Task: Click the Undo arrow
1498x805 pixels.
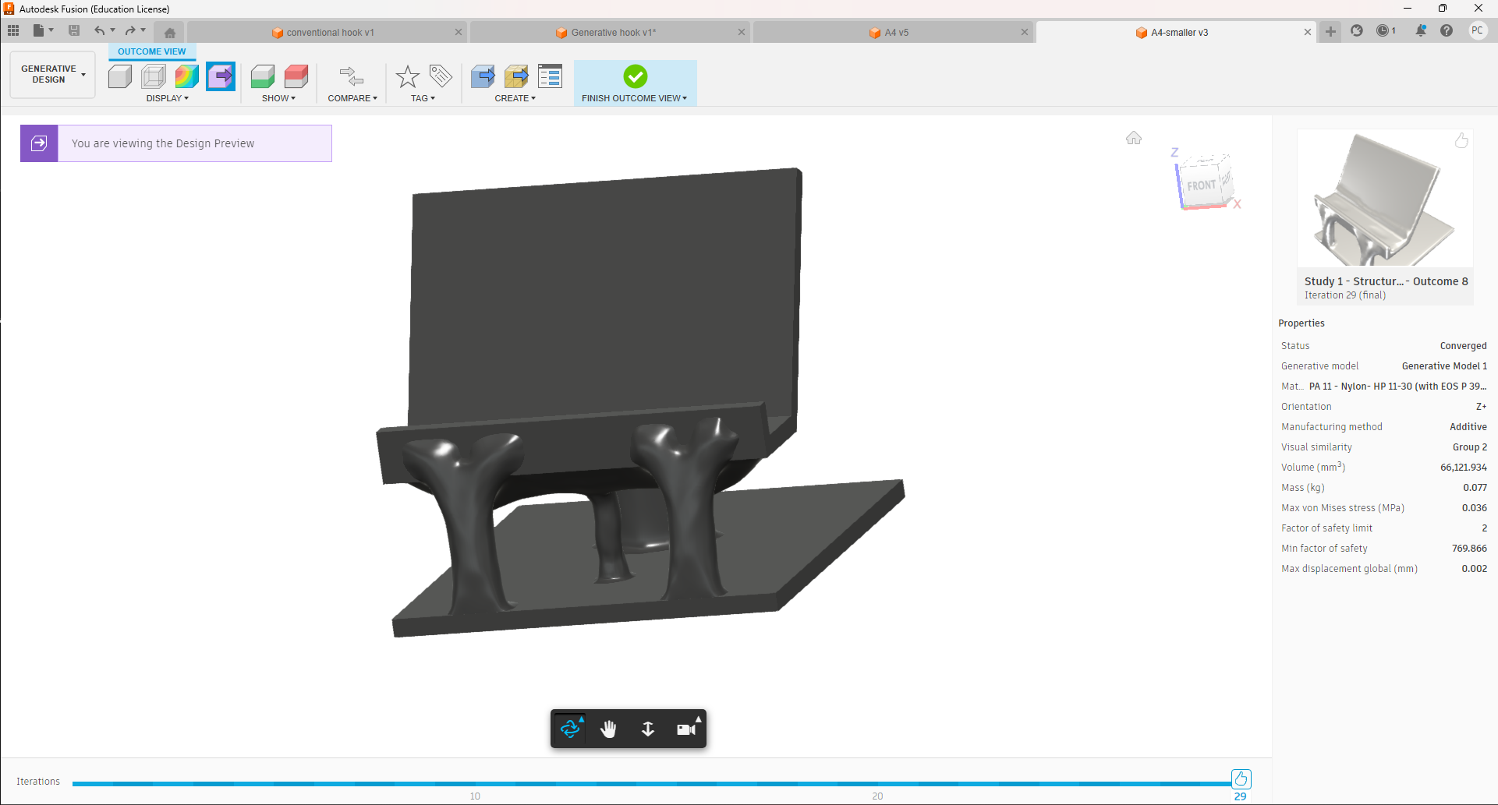Action: 99,30
